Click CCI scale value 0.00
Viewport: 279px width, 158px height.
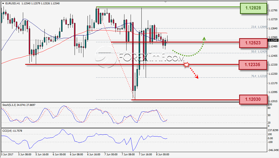click(270, 138)
